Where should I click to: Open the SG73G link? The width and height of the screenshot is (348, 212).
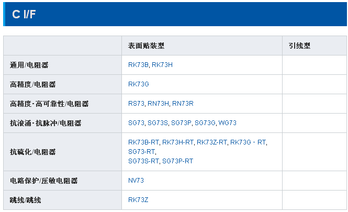(205, 123)
